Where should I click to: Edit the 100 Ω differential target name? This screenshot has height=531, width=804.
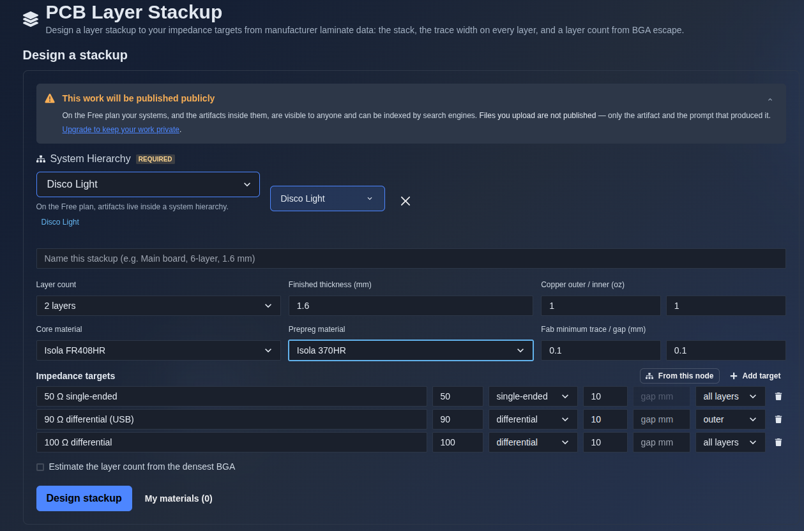pyautogui.click(x=232, y=442)
